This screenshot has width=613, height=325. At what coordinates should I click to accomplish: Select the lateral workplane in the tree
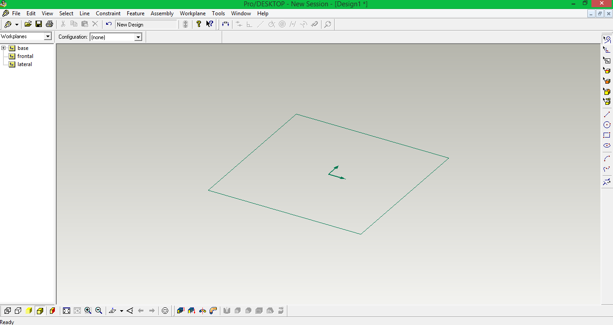click(x=25, y=64)
